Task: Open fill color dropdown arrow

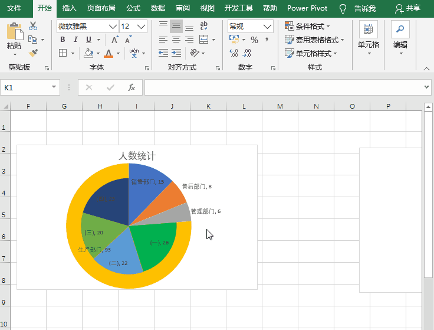Action: pyautogui.click(x=98, y=53)
